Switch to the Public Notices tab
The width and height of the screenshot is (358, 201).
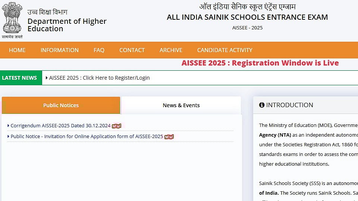click(61, 105)
